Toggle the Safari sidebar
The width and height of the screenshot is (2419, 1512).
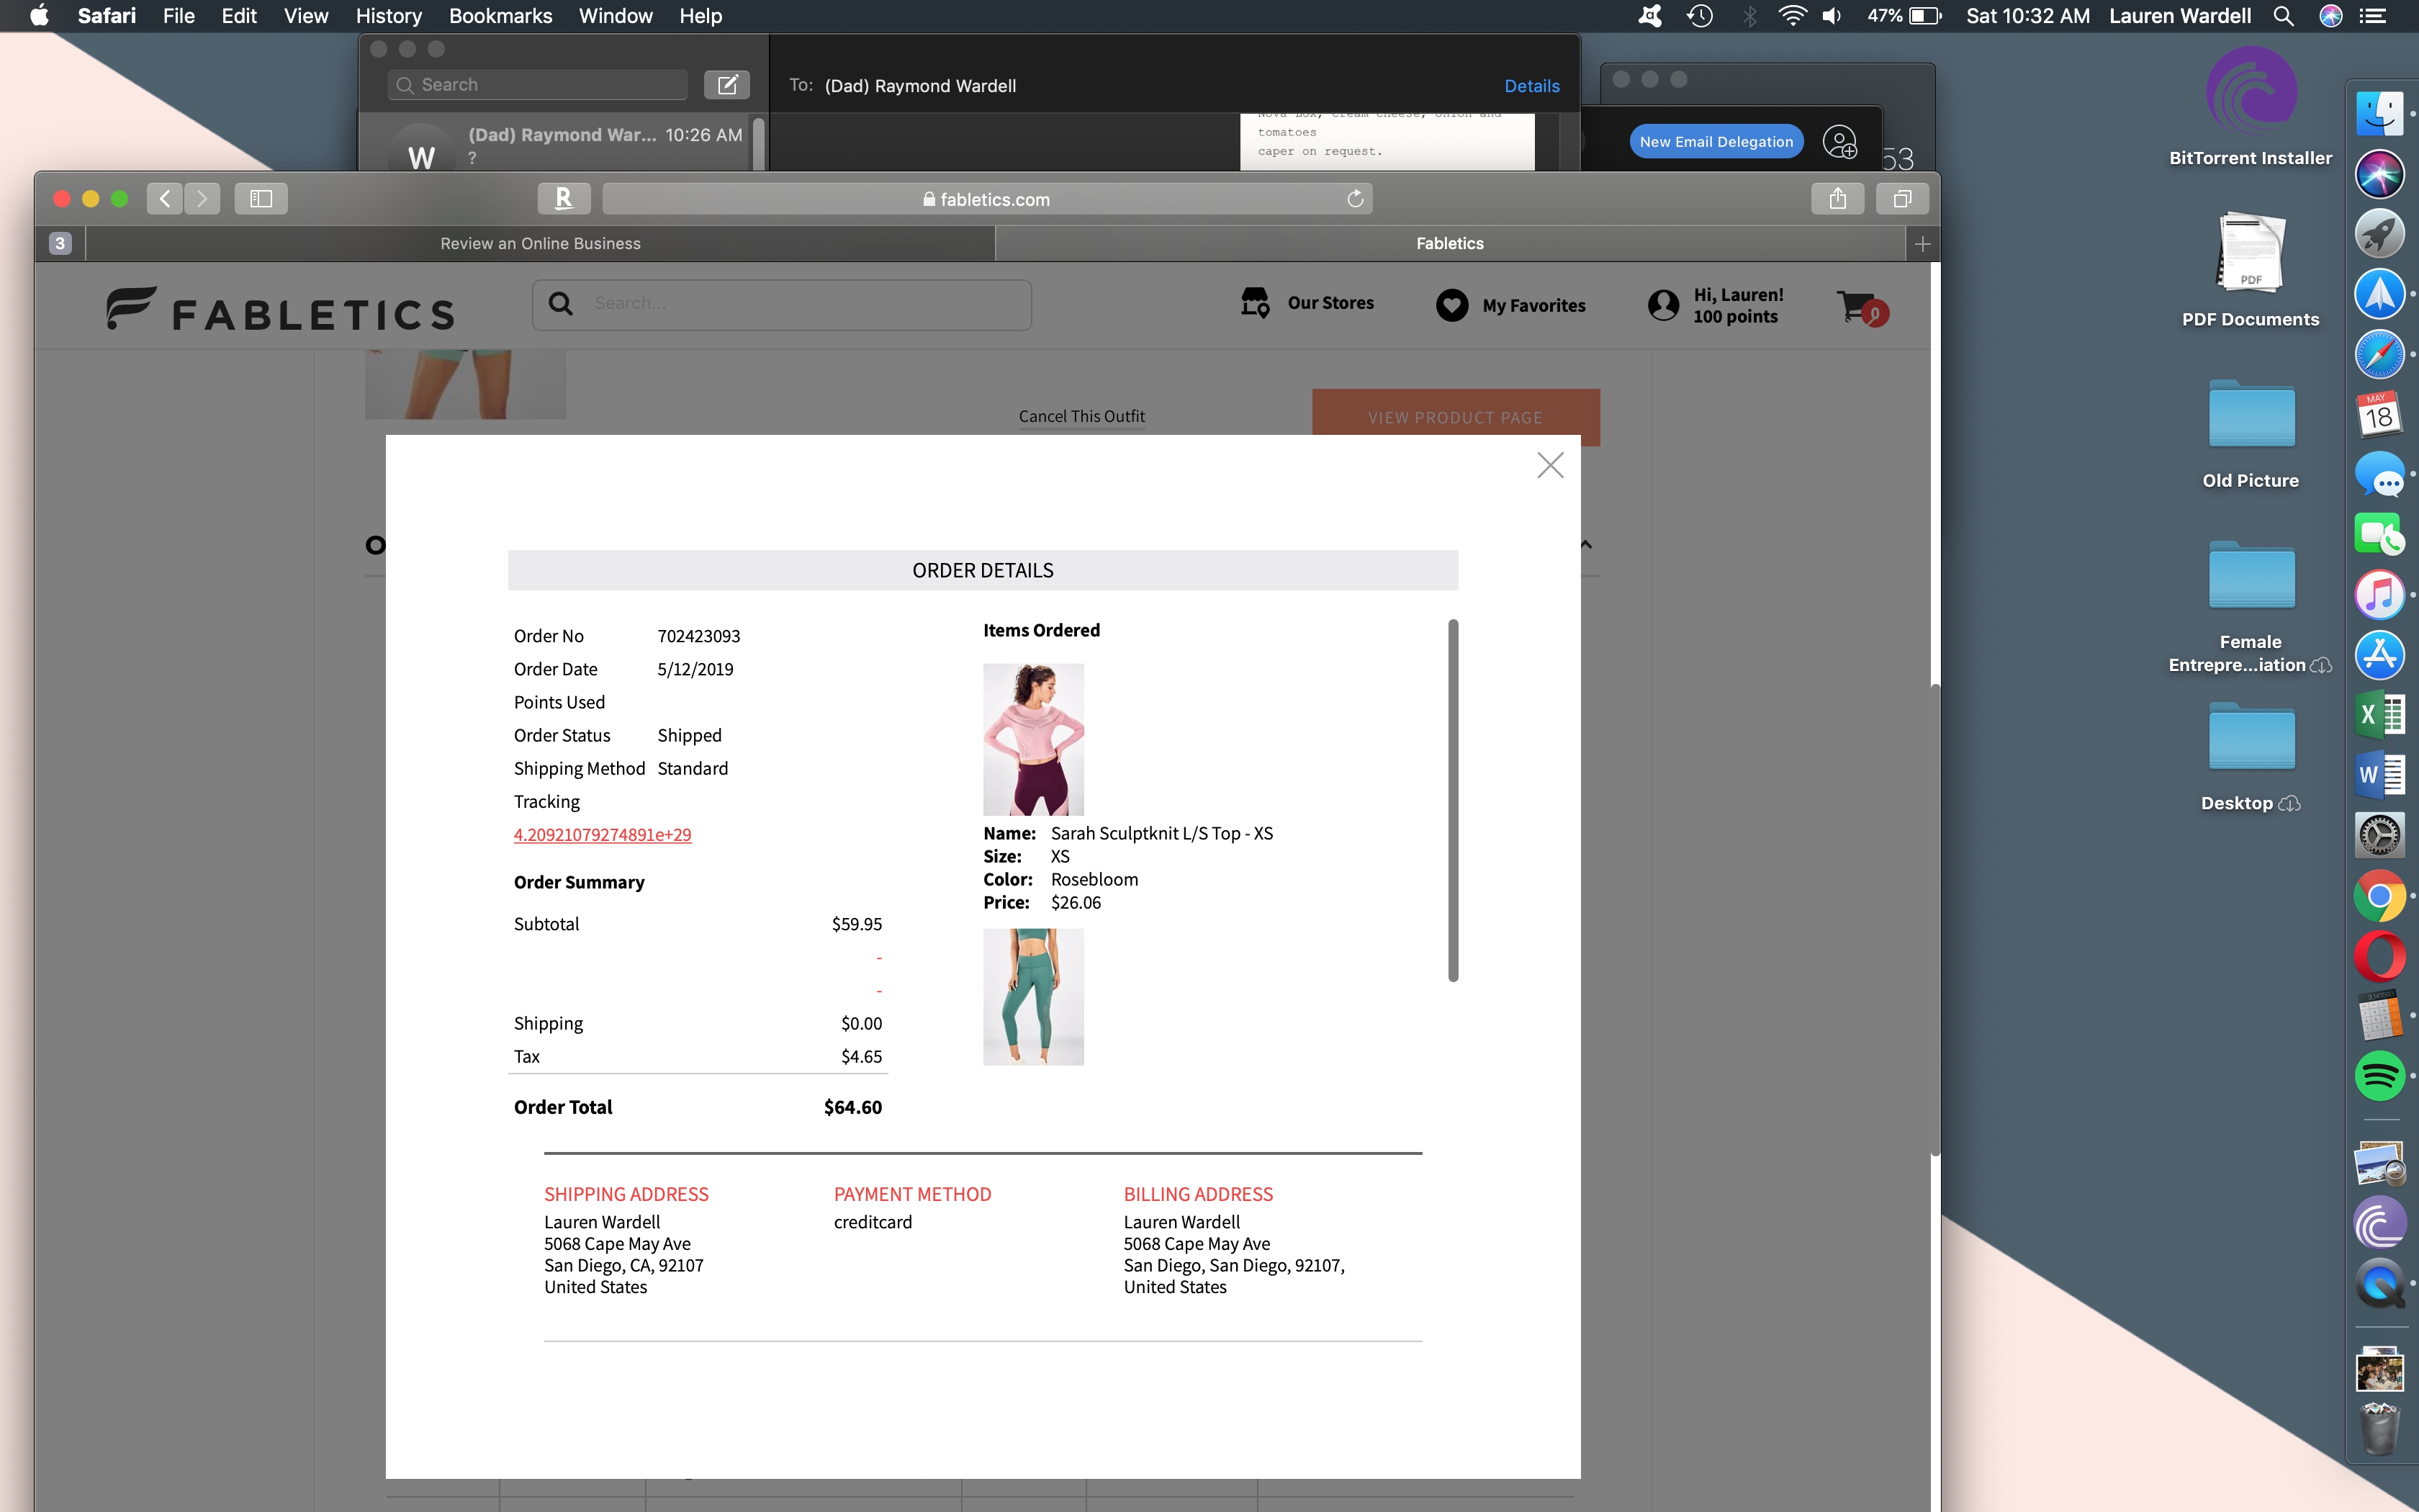260,198
